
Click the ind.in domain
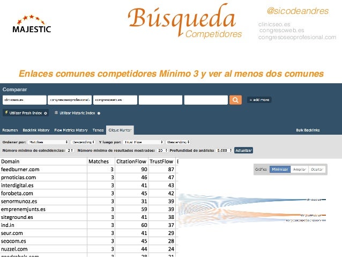[8, 225]
